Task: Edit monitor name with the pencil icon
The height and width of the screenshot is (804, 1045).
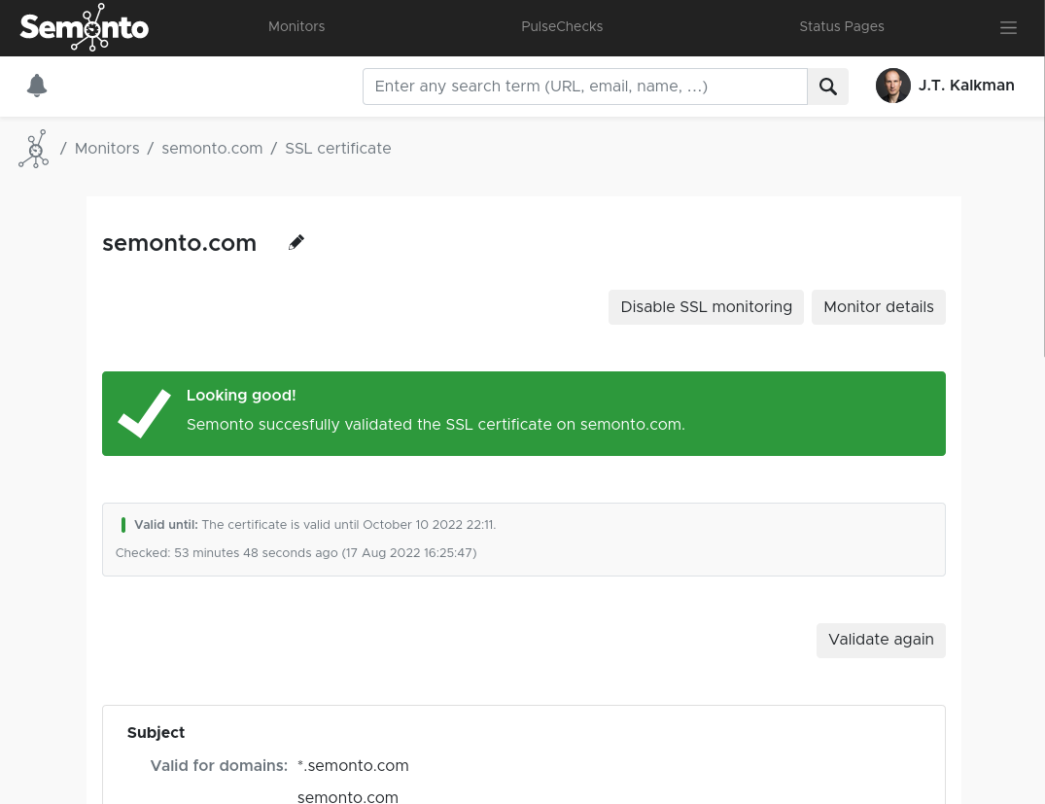Action: (x=296, y=242)
